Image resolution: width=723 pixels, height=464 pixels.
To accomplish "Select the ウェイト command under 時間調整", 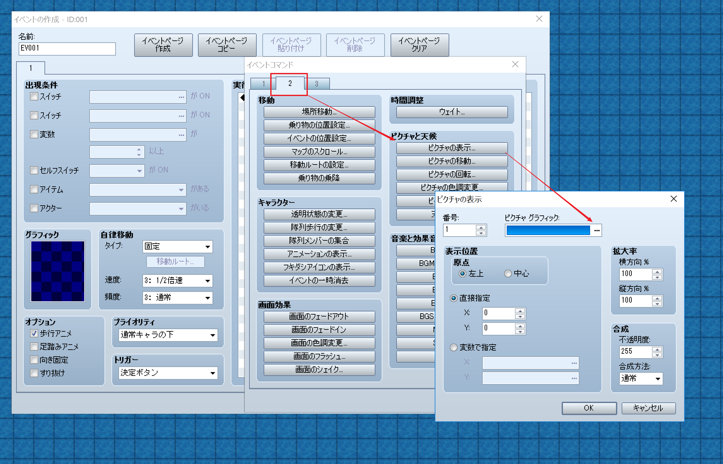I will tap(451, 112).
